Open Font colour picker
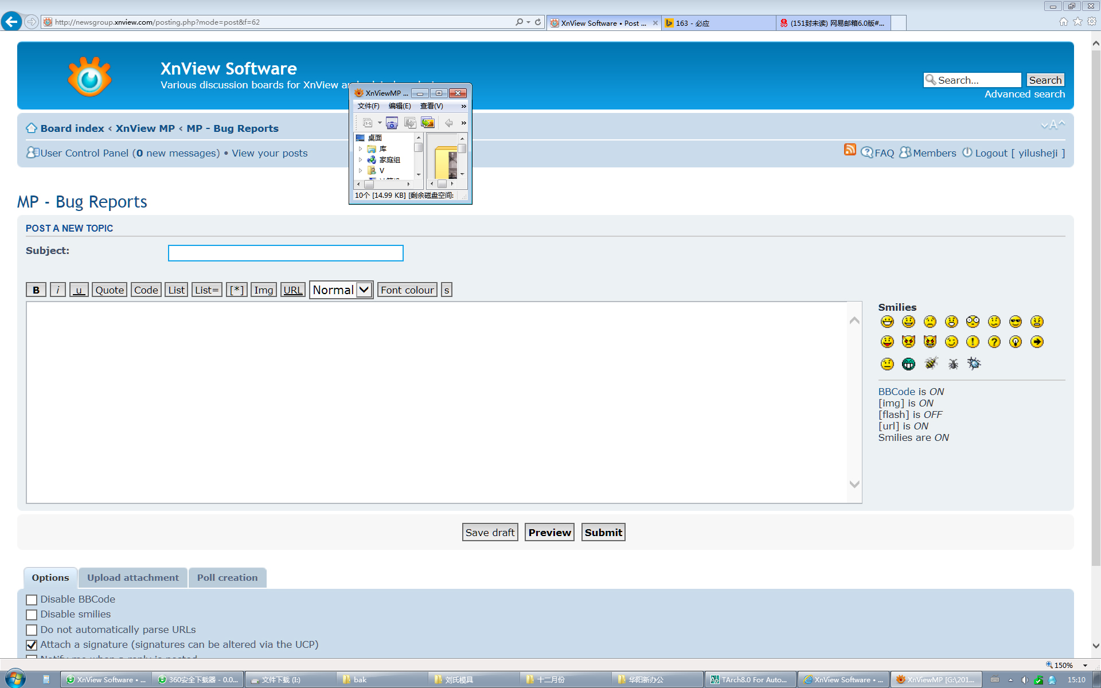 [407, 290]
